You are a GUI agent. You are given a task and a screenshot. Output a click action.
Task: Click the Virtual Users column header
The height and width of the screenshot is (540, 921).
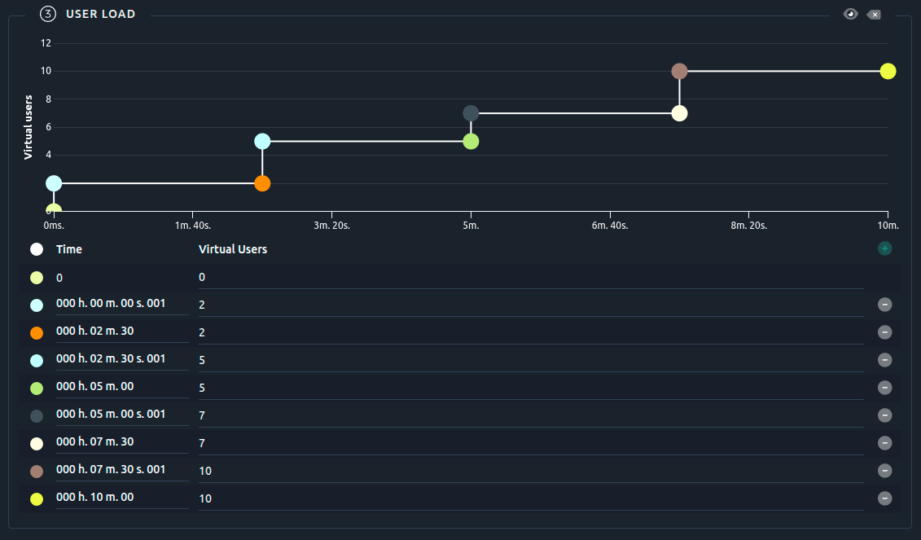coord(235,248)
